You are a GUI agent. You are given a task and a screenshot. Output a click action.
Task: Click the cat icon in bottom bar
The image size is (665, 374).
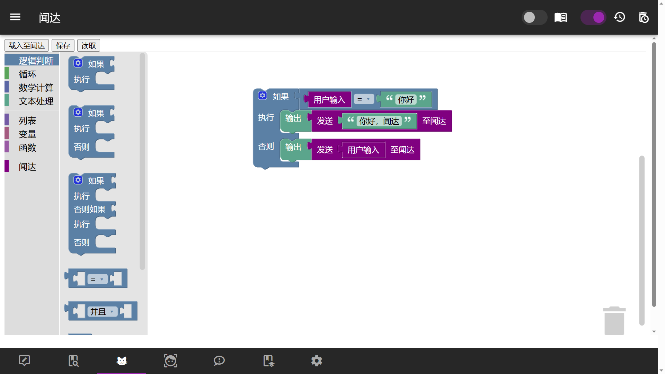(122, 361)
